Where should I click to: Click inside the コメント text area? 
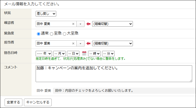click(x=114, y=74)
